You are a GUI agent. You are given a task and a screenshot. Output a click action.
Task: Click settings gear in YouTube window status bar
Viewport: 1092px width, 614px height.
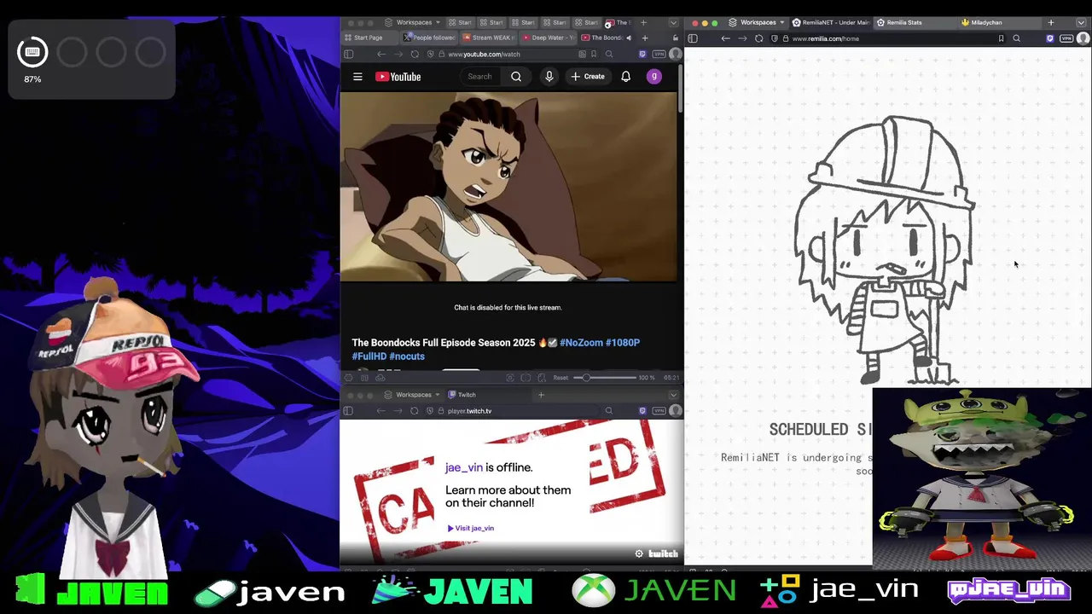348,378
